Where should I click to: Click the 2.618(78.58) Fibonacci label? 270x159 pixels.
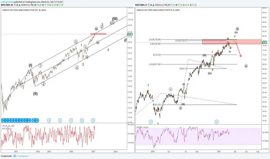155,40
